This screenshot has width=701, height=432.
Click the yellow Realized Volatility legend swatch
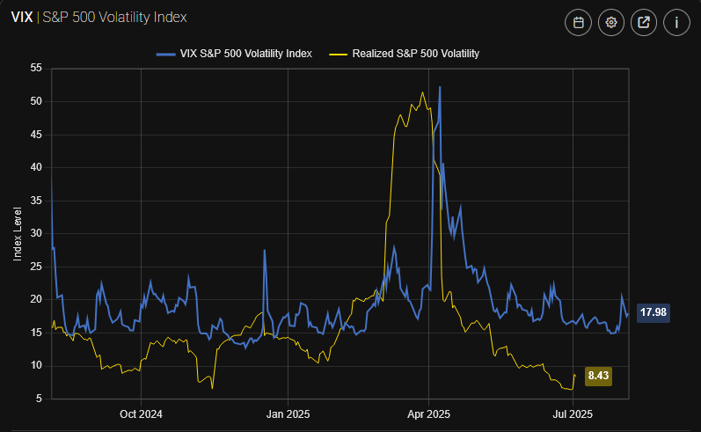click(338, 55)
